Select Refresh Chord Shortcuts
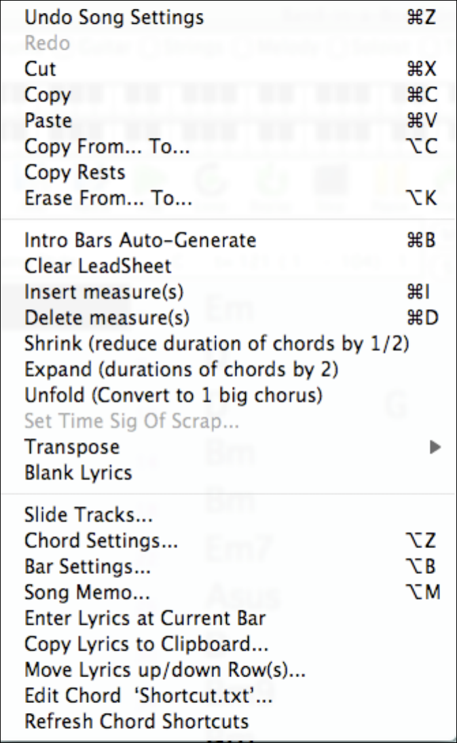 pos(136,721)
